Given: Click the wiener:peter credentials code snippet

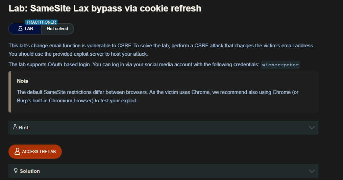Looking at the screenshot, I should 280,65.
